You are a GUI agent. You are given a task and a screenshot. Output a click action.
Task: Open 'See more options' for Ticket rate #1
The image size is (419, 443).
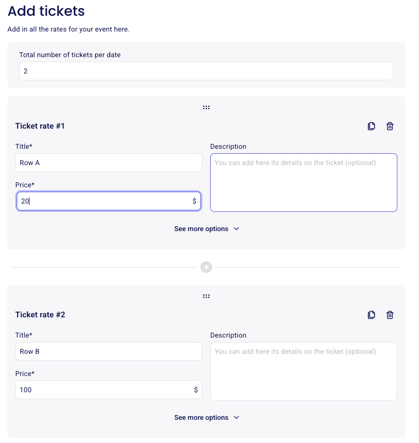[201, 229]
